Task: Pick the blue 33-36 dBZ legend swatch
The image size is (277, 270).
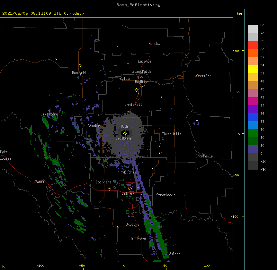Action: point(253,117)
